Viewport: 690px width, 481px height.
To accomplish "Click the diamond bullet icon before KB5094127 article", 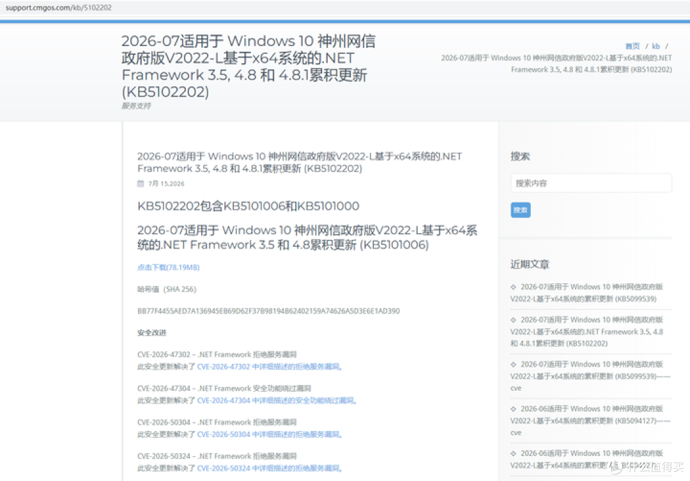I will (x=513, y=409).
